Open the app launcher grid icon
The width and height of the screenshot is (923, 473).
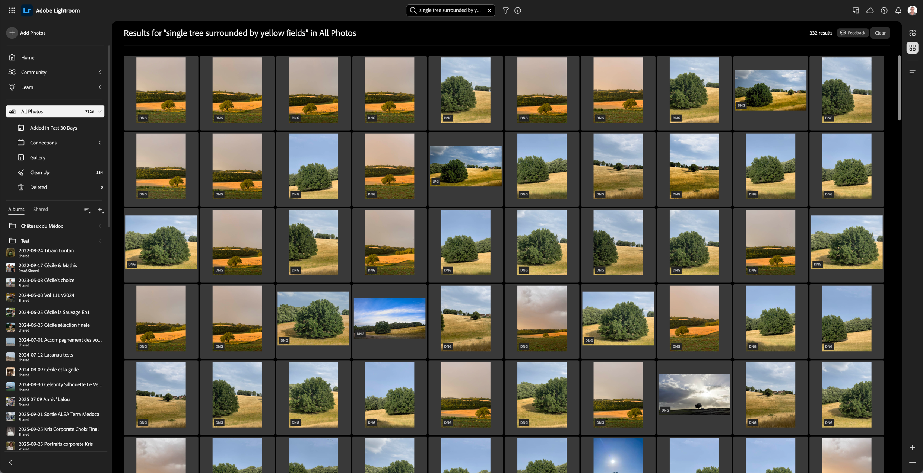coord(12,10)
